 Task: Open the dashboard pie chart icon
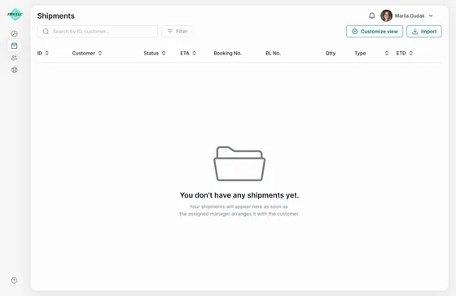(x=15, y=33)
